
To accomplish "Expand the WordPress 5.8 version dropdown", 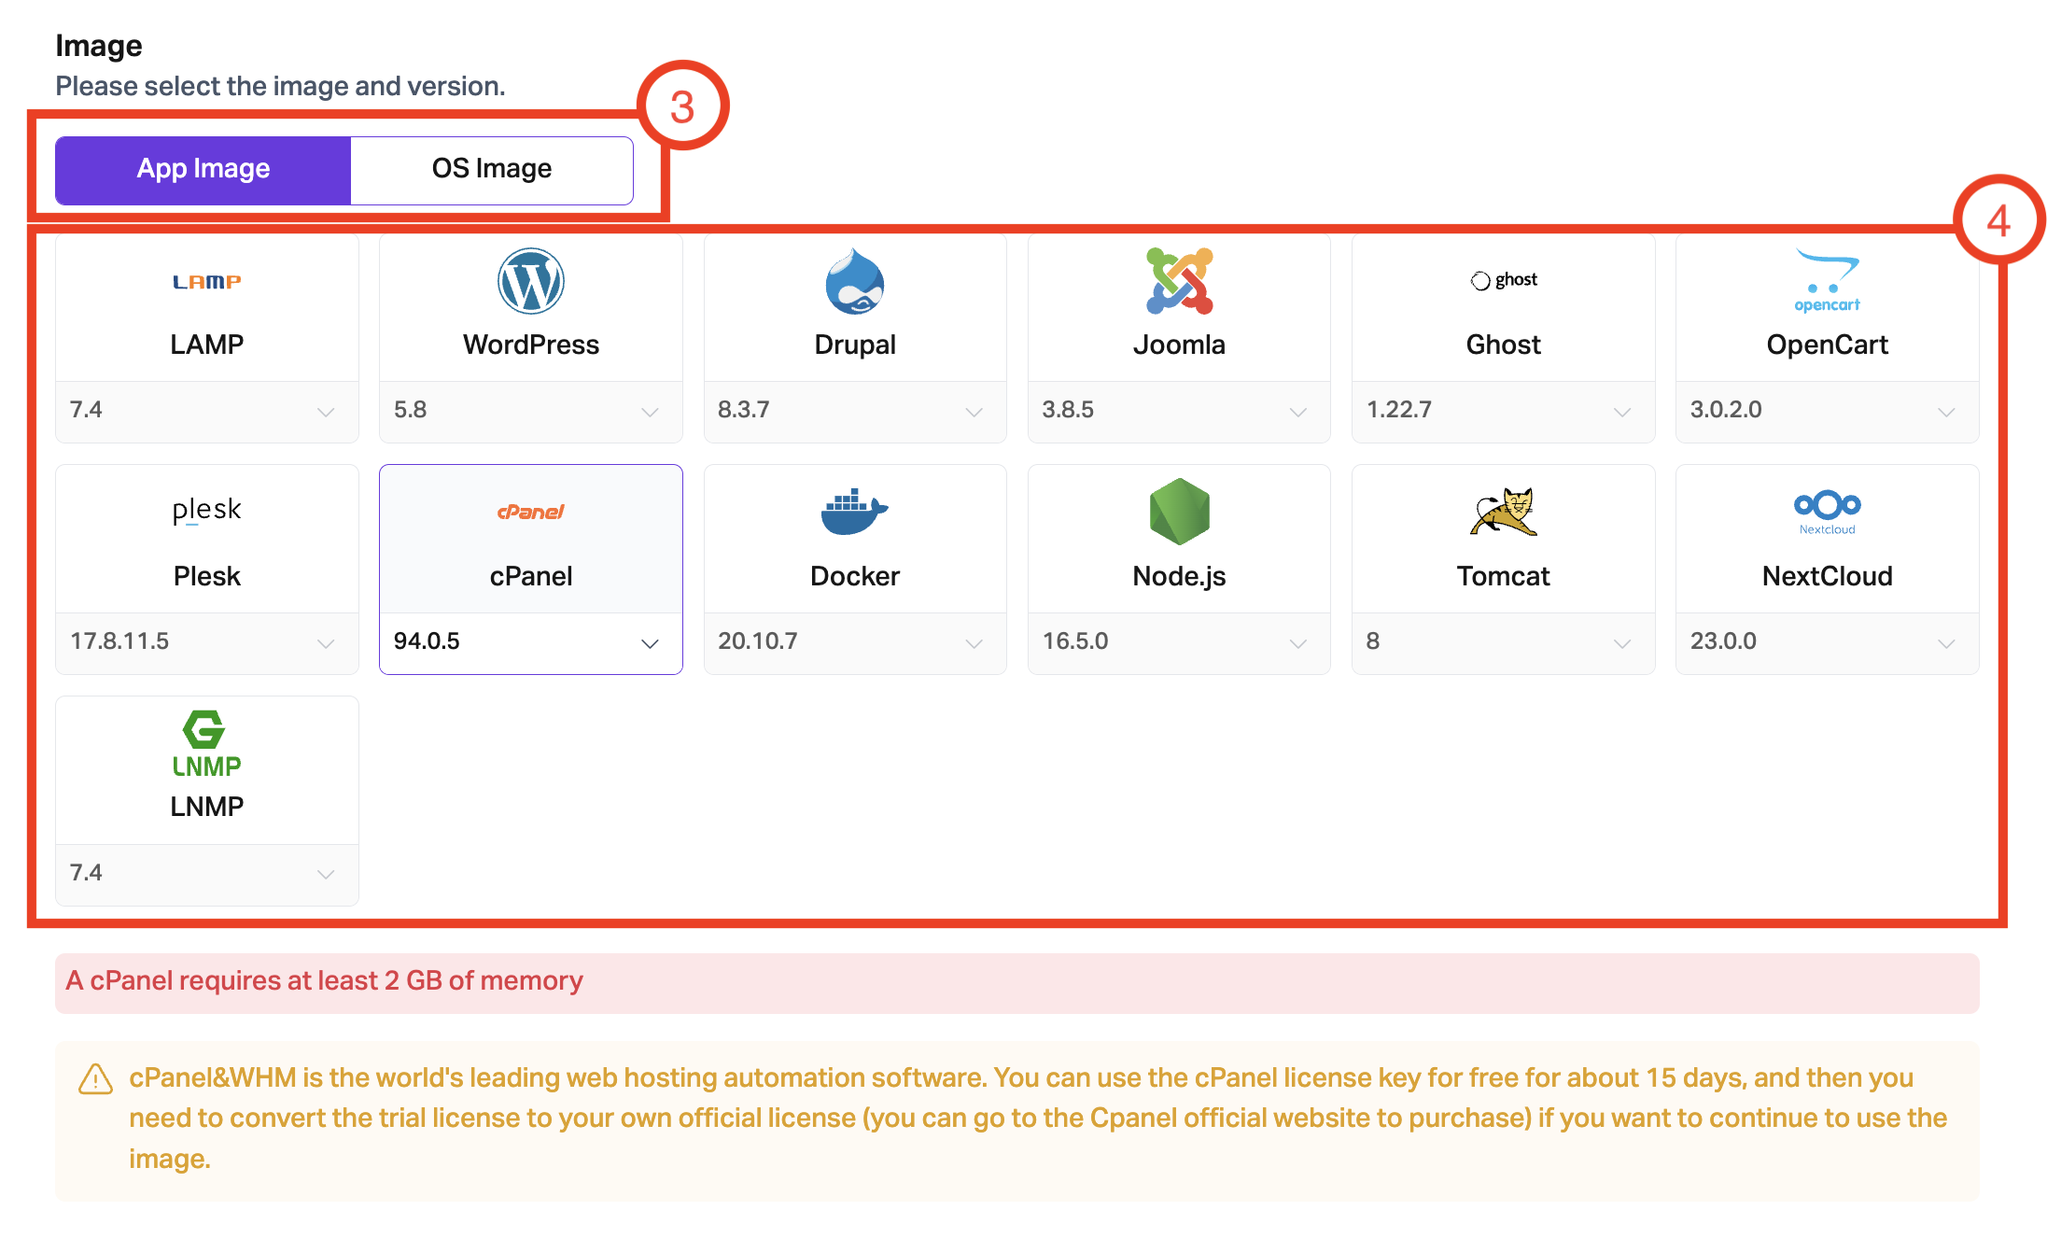I will pyautogui.click(x=531, y=411).
